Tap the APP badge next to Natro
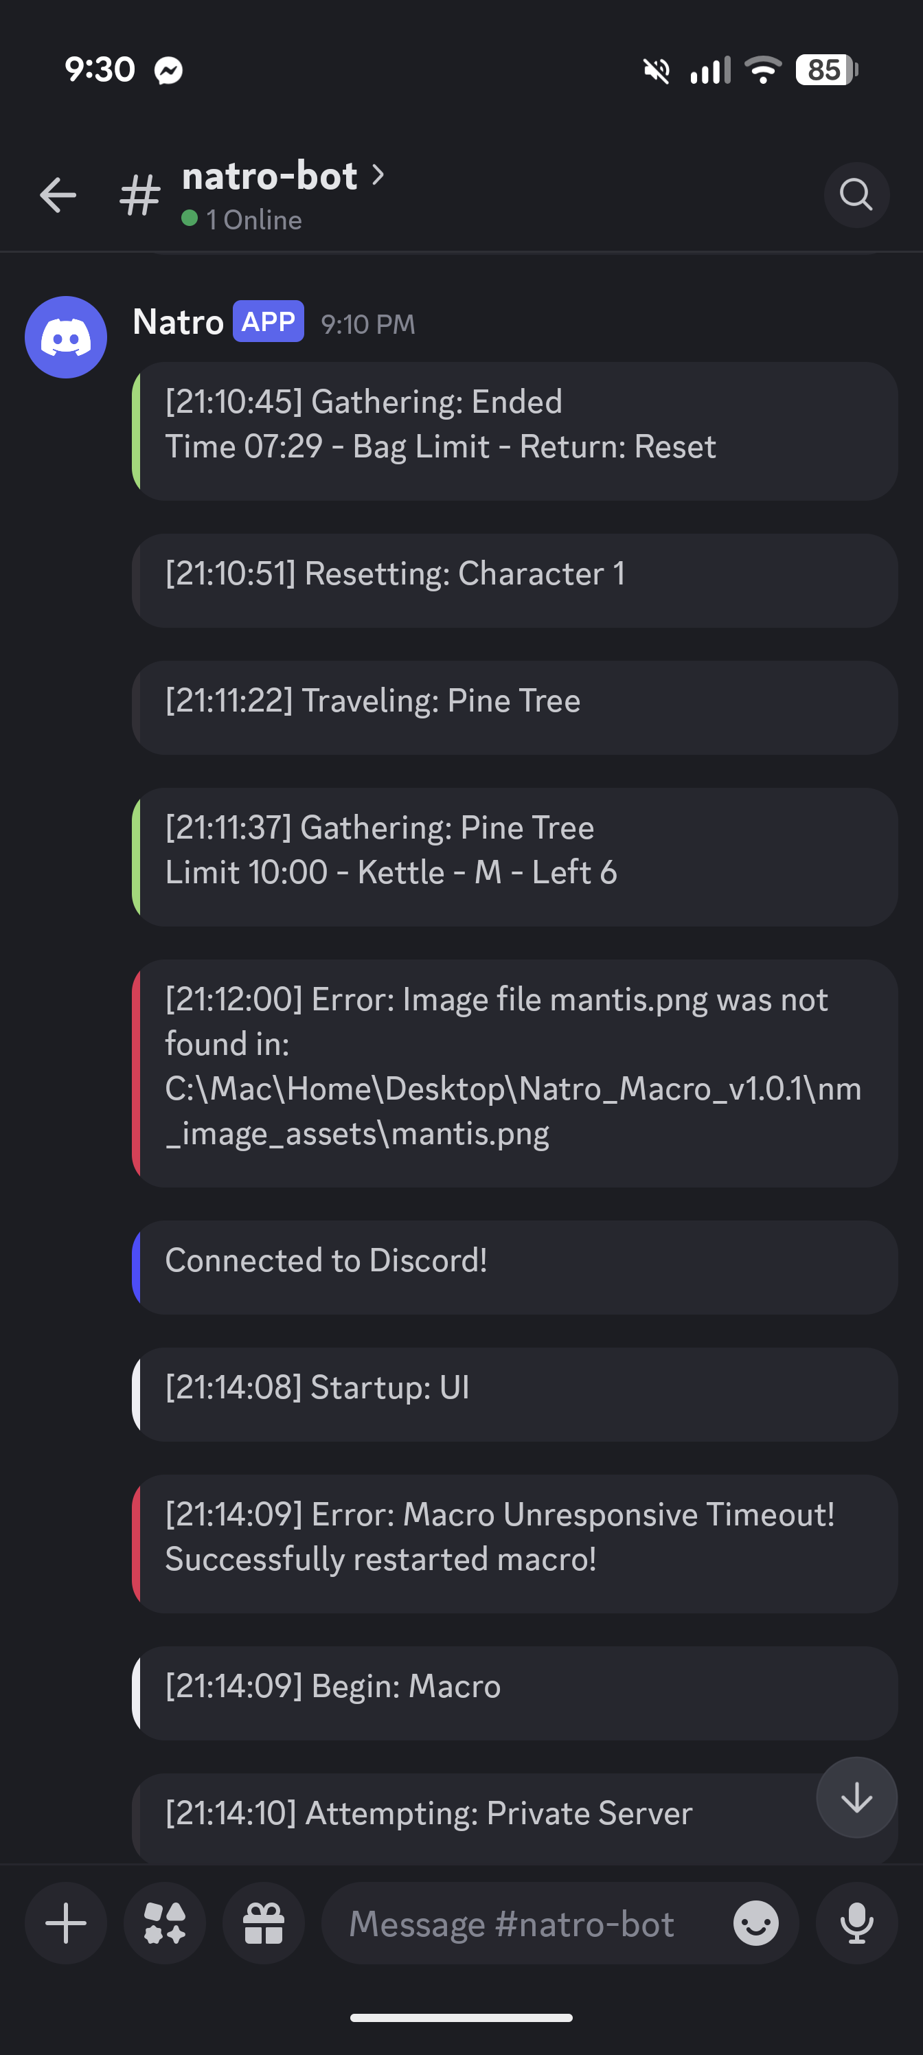 pos(267,322)
